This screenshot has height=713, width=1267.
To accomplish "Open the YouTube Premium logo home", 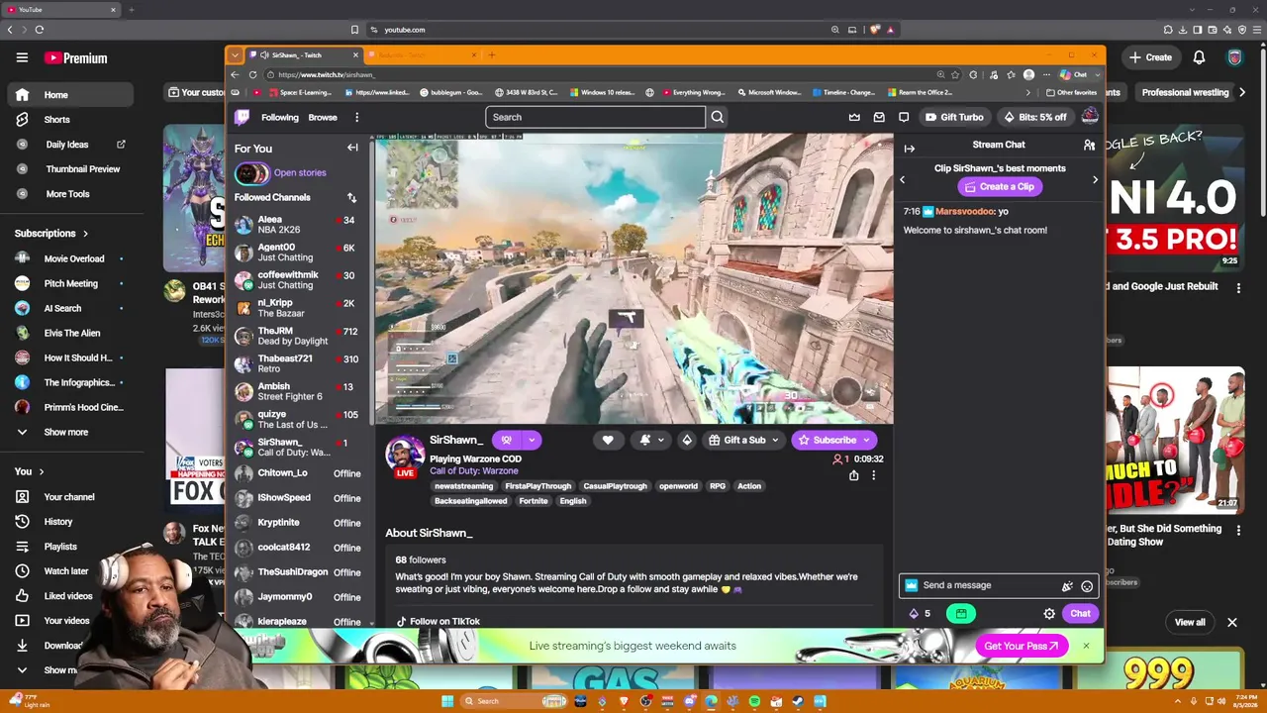I will 75,57.
